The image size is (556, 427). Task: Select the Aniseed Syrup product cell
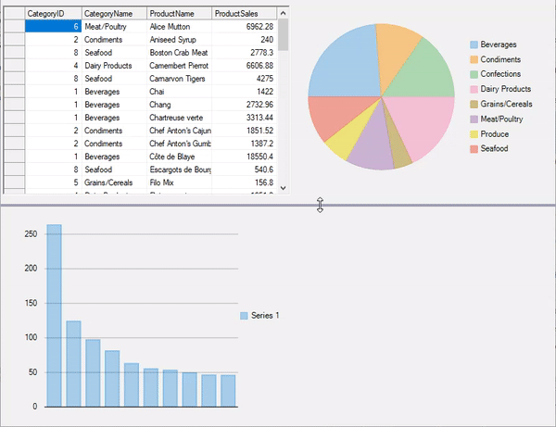point(179,41)
